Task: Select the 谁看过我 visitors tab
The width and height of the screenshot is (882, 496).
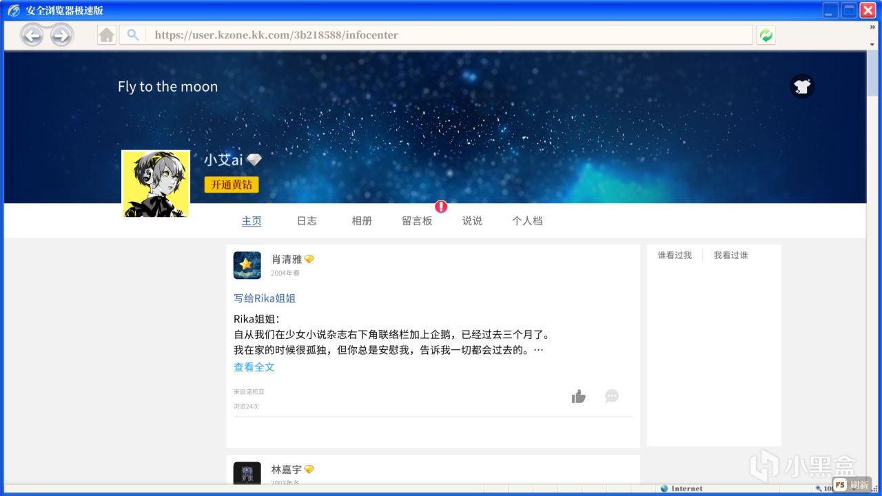Action: 675,256
